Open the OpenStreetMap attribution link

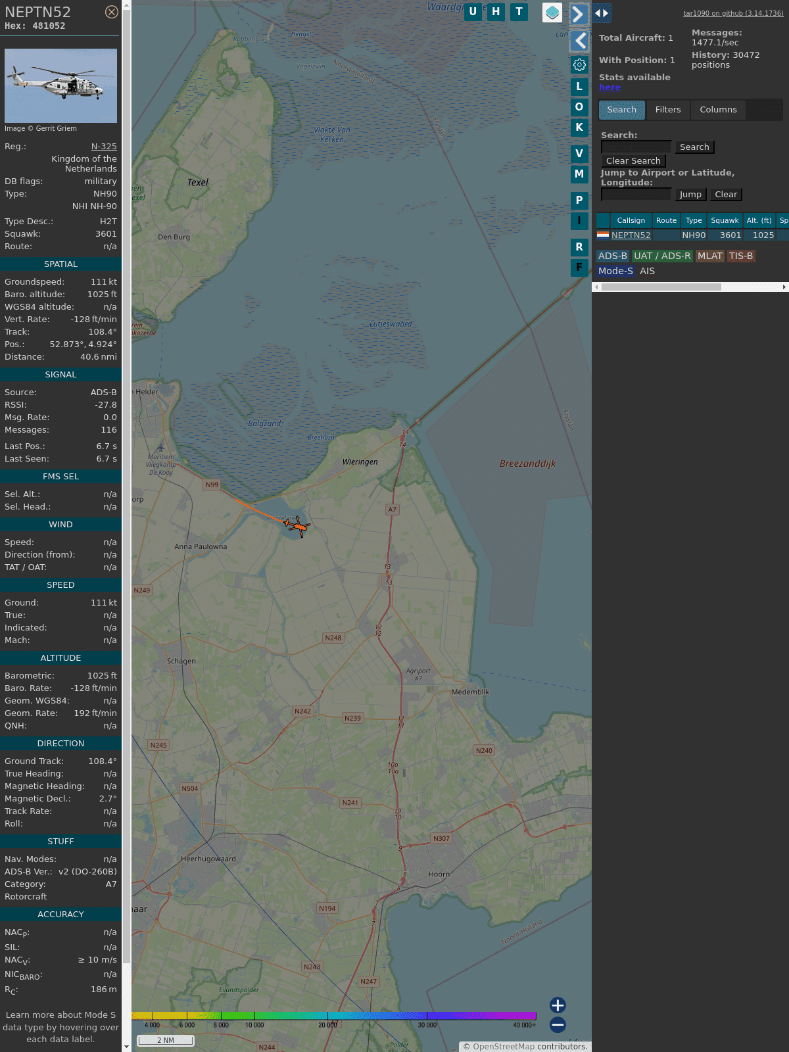(x=504, y=1047)
